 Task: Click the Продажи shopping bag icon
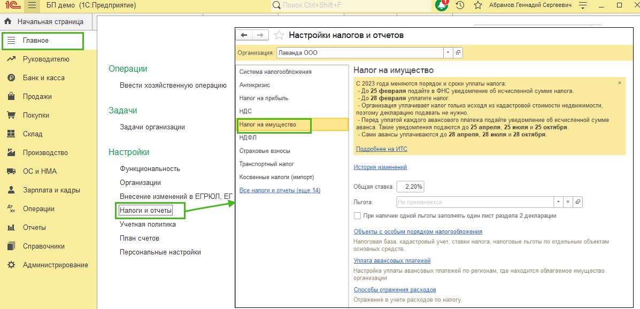[11, 96]
